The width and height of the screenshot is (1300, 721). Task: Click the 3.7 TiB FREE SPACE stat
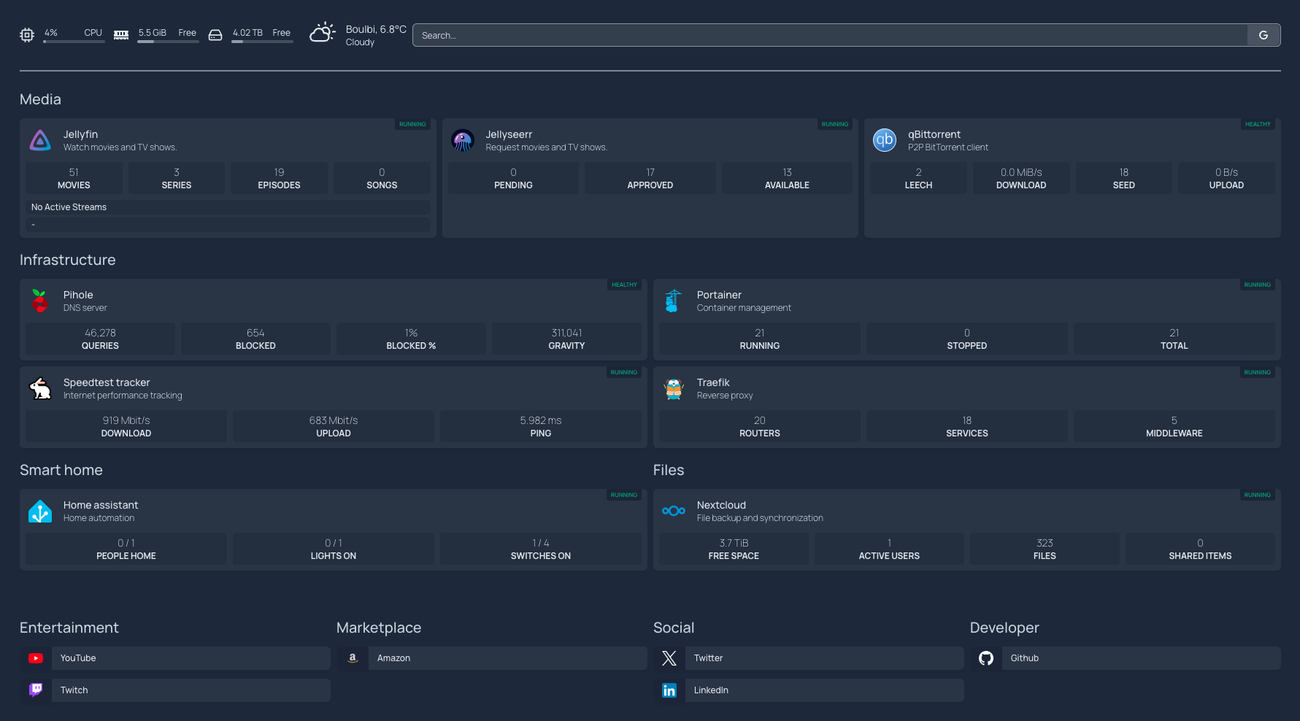[x=734, y=549]
